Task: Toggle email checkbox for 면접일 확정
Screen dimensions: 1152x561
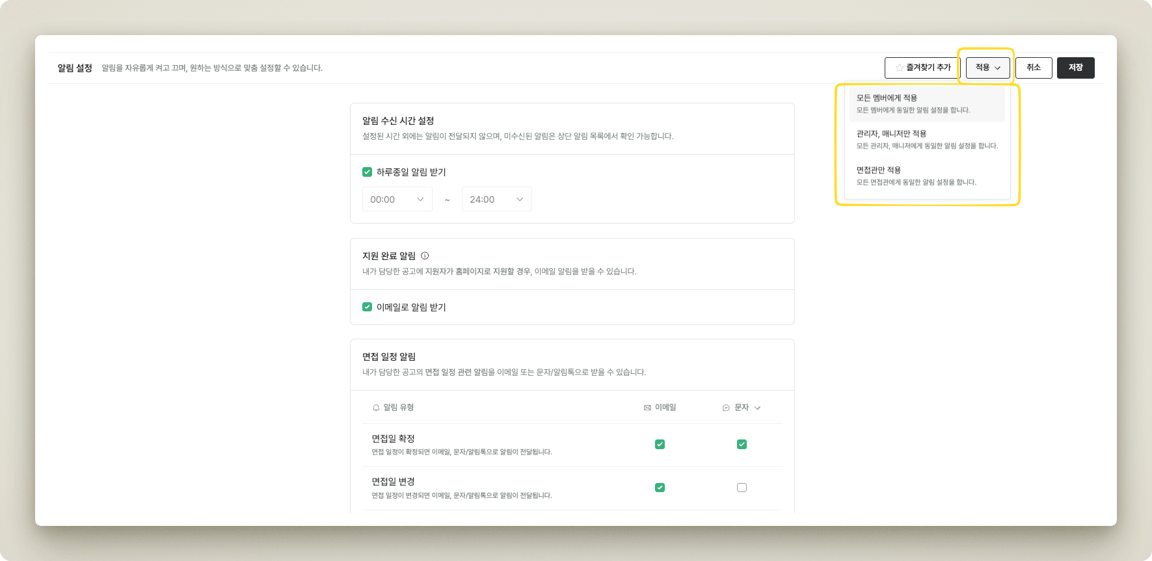Action: 660,445
